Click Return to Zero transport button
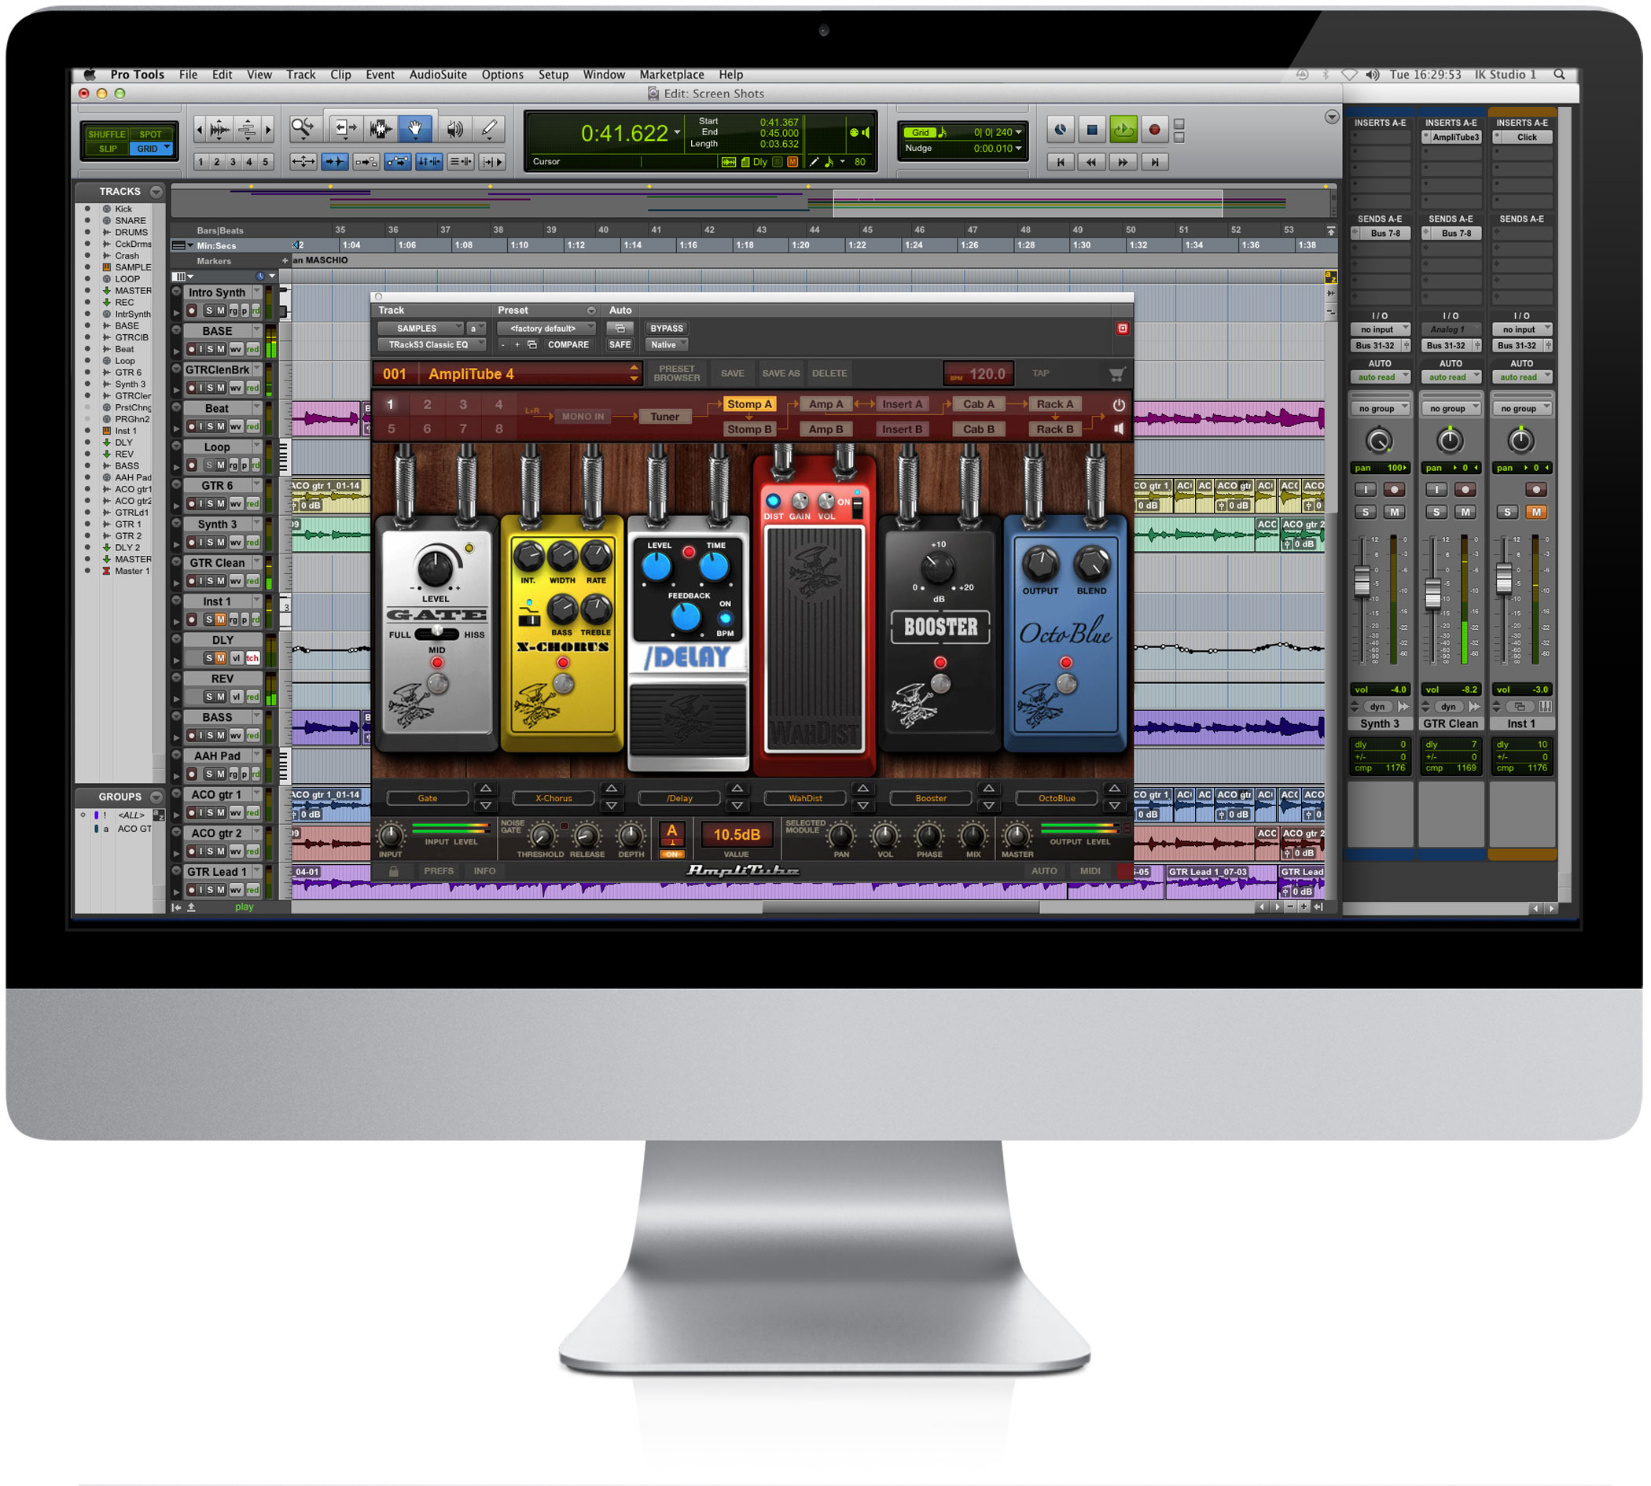The image size is (1651, 1486). point(1061,162)
